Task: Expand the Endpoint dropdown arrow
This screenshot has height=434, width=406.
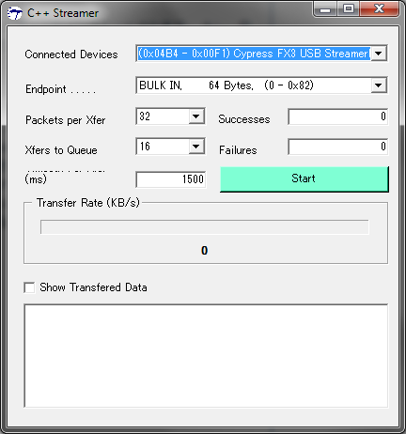Action: click(x=379, y=85)
